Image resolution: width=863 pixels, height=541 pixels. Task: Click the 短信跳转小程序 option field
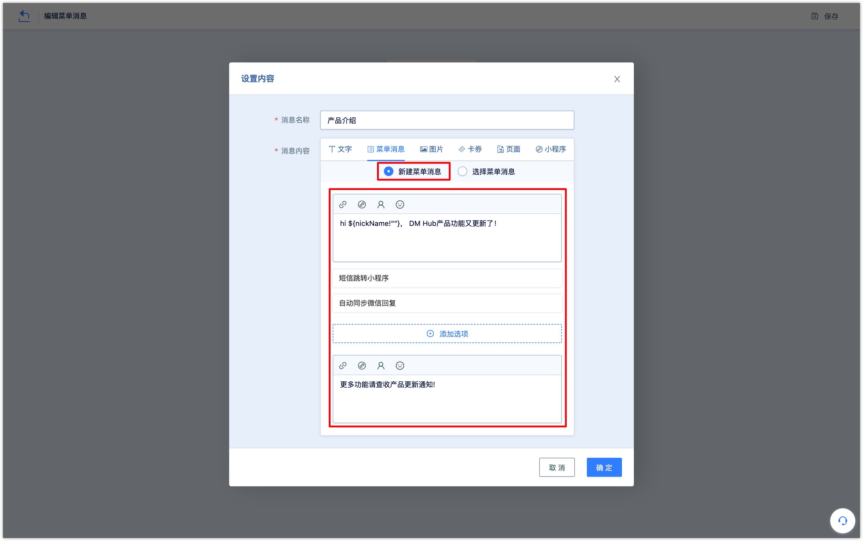pos(447,278)
